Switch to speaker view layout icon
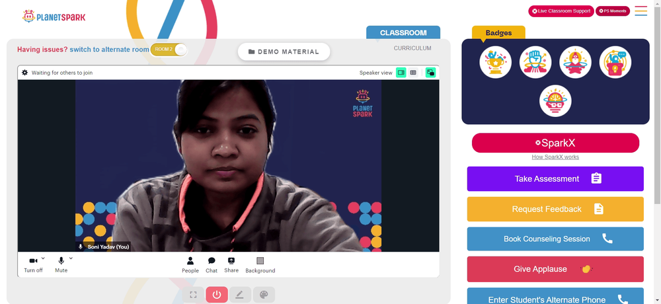The width and height of the screenshot is (661, 304). [x=401, y=73]
